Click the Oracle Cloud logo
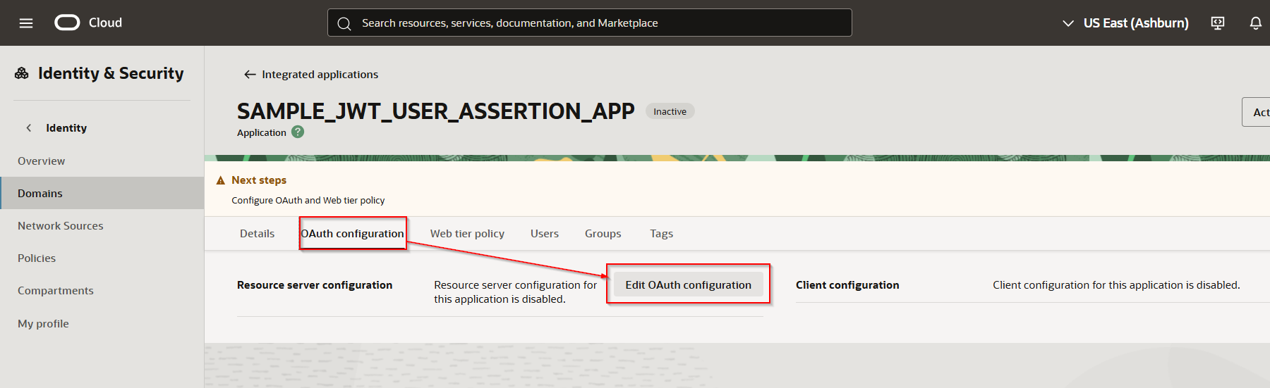 point(68,23)
